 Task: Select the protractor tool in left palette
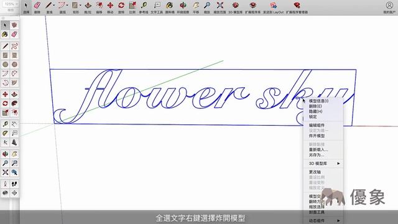pyautogui.click(x=6, y=133)
